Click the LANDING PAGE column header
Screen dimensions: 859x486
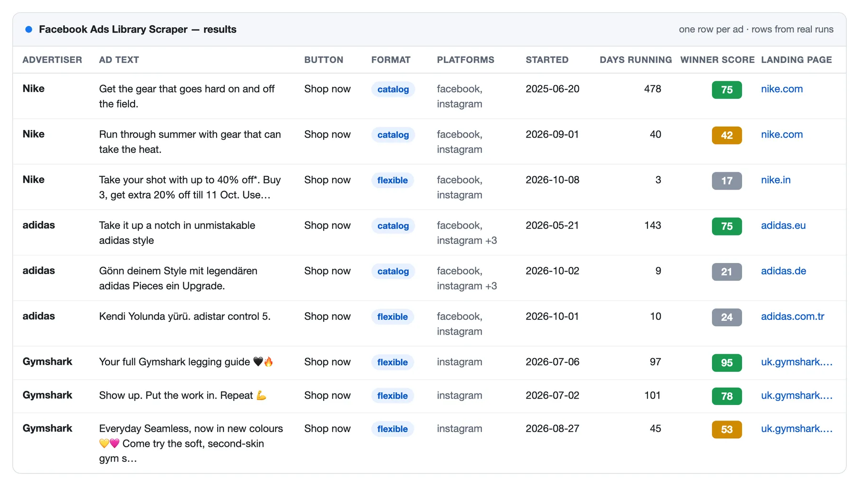796,60
